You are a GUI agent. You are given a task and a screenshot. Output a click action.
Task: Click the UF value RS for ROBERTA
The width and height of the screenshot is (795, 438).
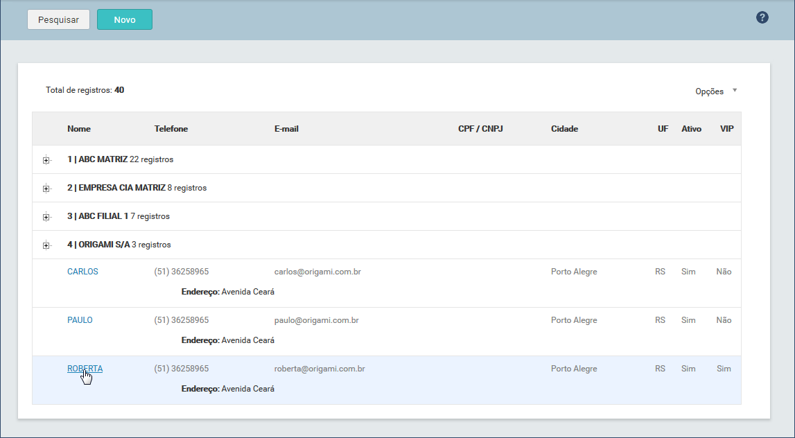click(x=660, y=369)
